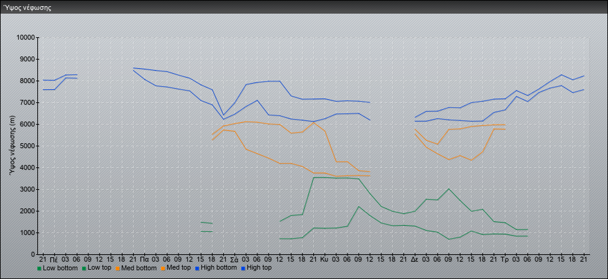
Task: Toggle the Low bottom series label
Action: pos(60,268)
